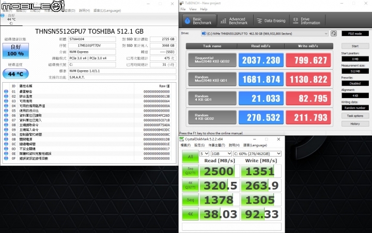Click Random Max(2048 KB) QD1 task button

pos(212,79)
